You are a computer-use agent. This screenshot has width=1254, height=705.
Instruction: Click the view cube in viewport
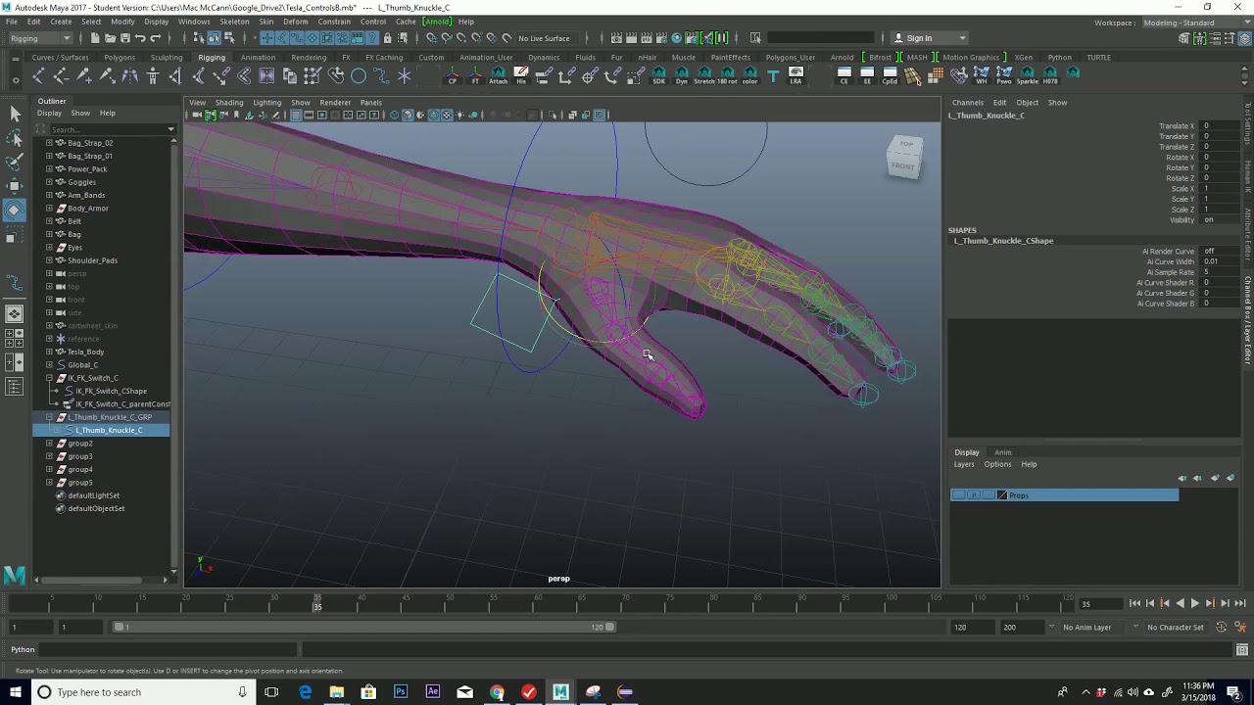coord(904,157)
